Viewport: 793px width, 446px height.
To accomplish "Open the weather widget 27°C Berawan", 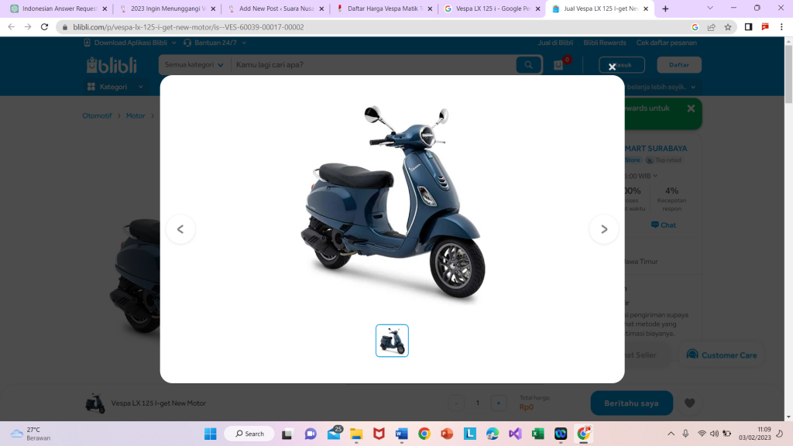I will (31, 434).
